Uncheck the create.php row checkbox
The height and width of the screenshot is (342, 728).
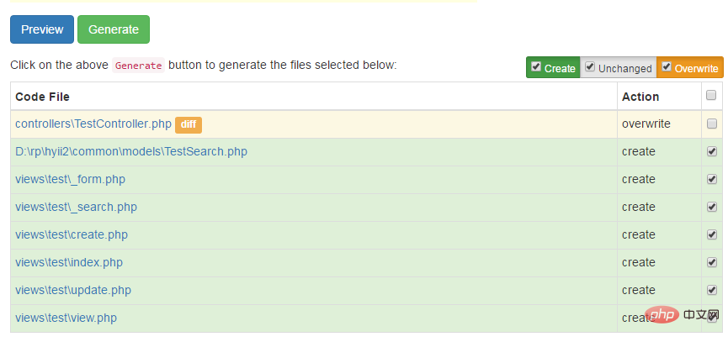pyautogui.click(x=712, y=234)
